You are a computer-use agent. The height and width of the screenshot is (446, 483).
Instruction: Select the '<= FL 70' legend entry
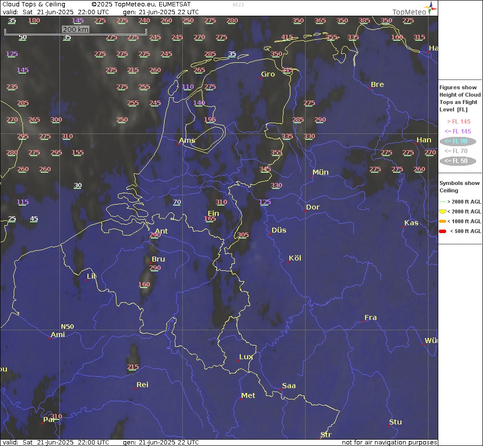456,151
